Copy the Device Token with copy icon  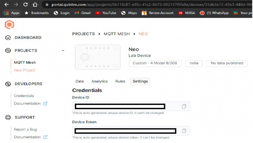coord(184,131)
